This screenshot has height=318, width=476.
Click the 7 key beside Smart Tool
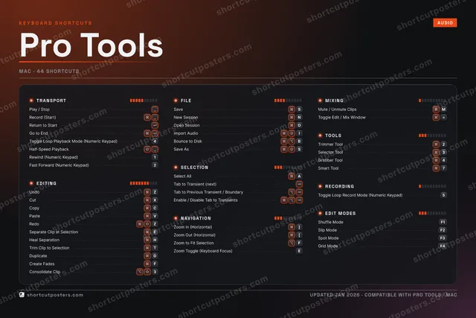pyautogui.click(x=443, y=168)
